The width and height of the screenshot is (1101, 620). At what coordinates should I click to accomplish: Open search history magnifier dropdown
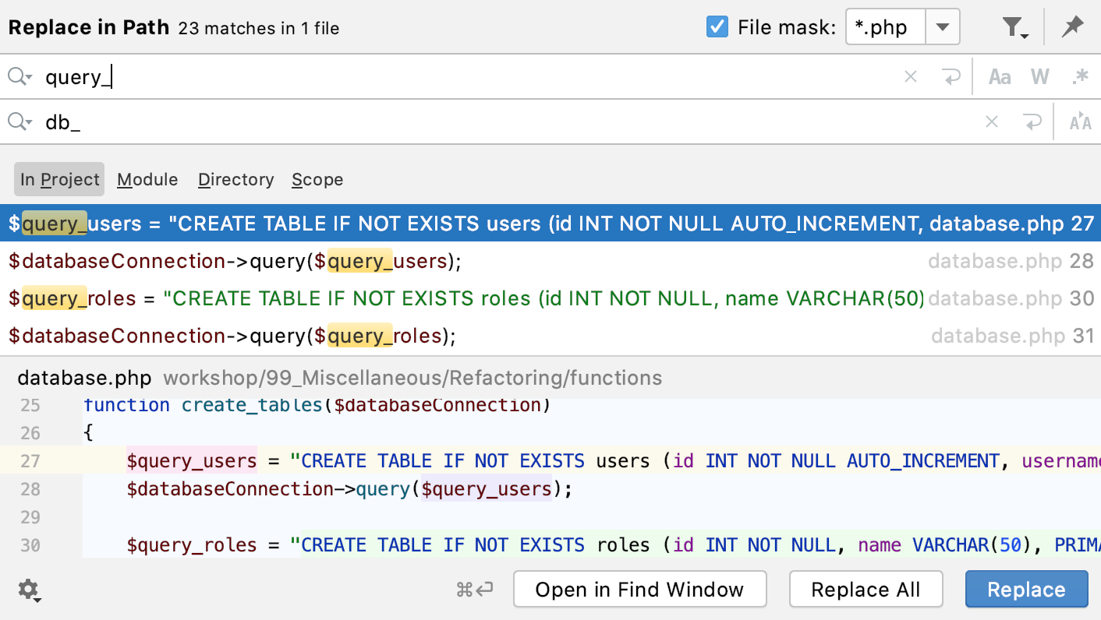point(20,76)
